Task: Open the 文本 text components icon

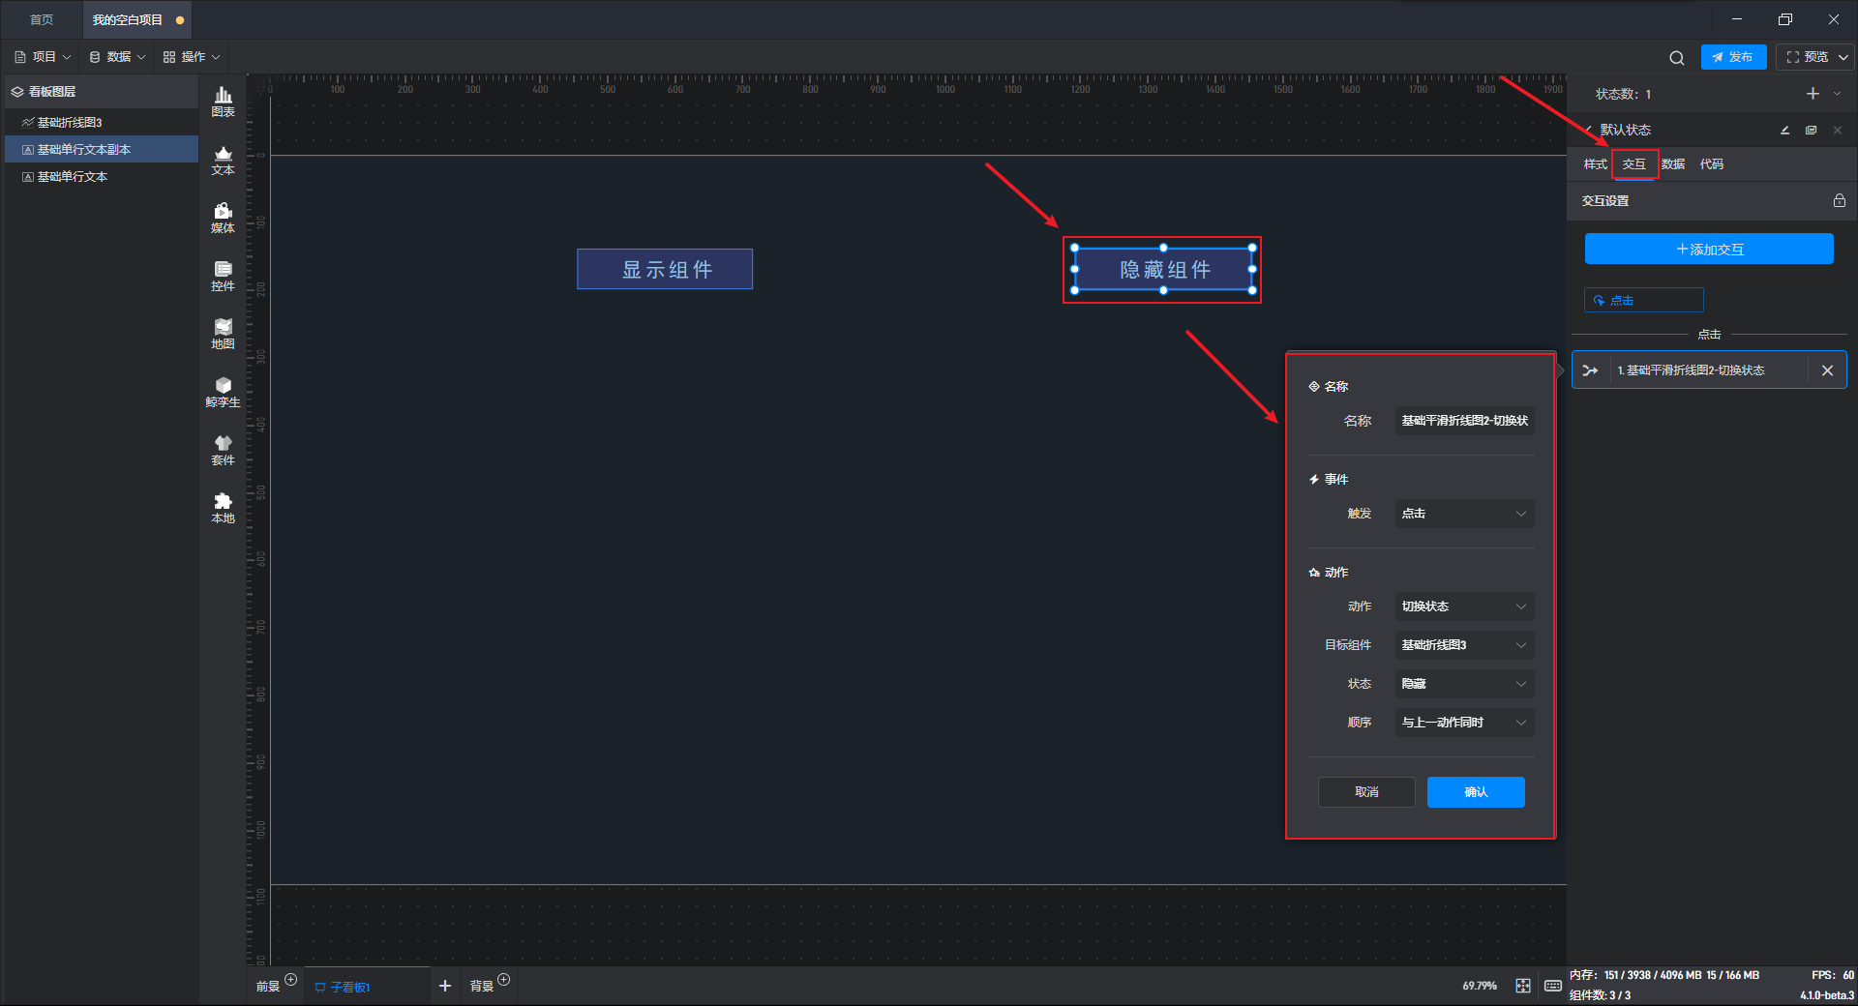Action: pos(223,160)
